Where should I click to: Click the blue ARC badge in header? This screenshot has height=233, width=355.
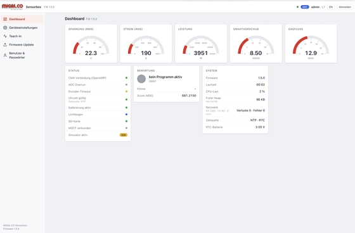tap(305, 7)
